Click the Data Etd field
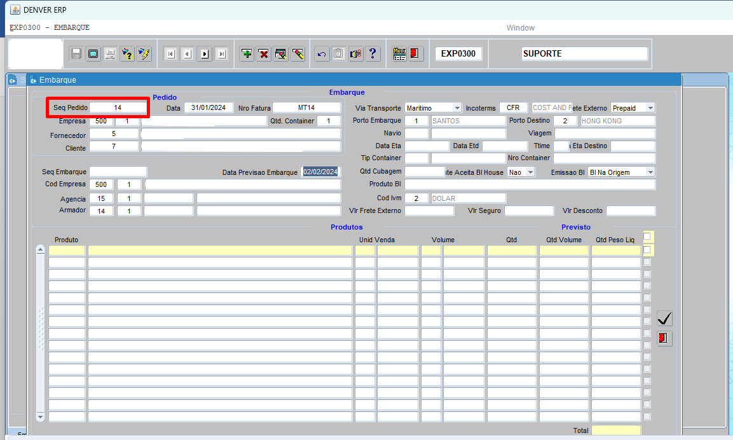 tap(504, 146)
